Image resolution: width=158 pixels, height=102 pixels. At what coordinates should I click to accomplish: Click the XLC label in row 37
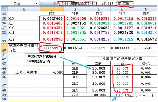coord(24,28)
